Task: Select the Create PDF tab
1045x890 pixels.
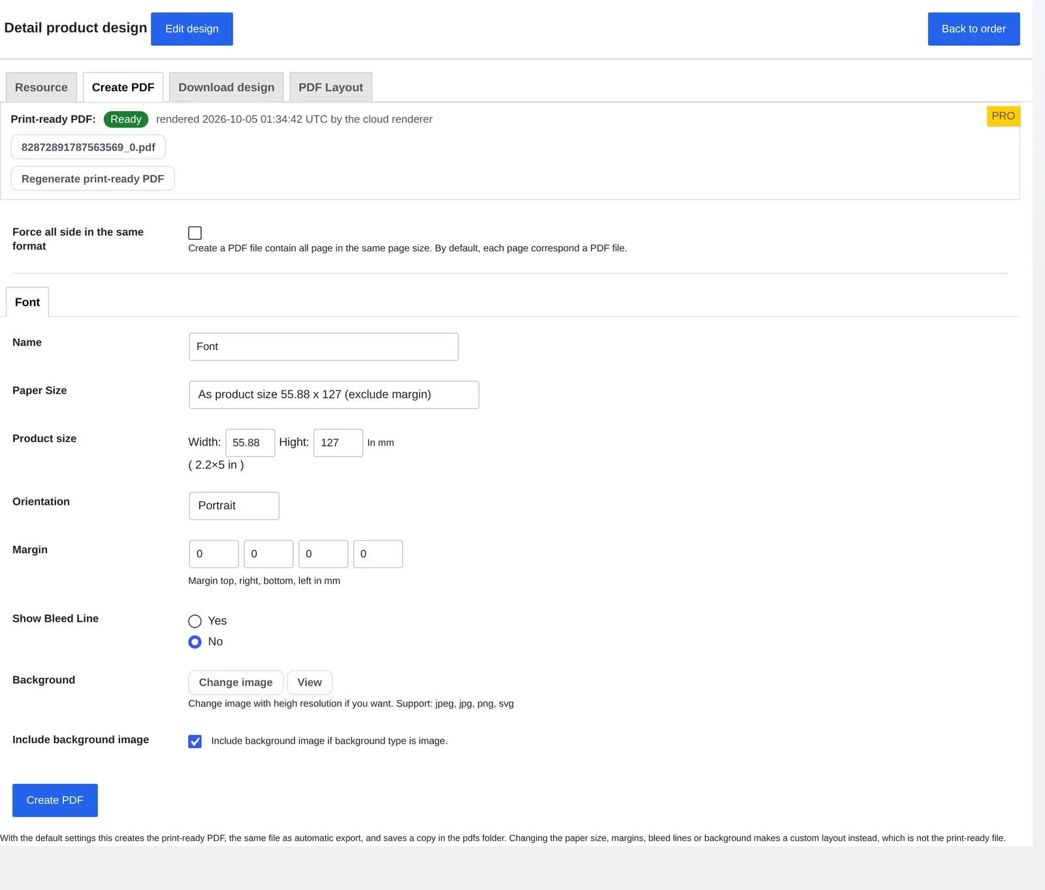Action: coord(123,87)
